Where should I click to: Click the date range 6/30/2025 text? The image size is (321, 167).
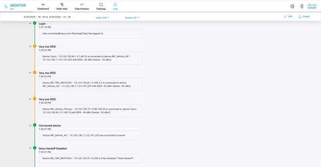[x=47, y=17]
